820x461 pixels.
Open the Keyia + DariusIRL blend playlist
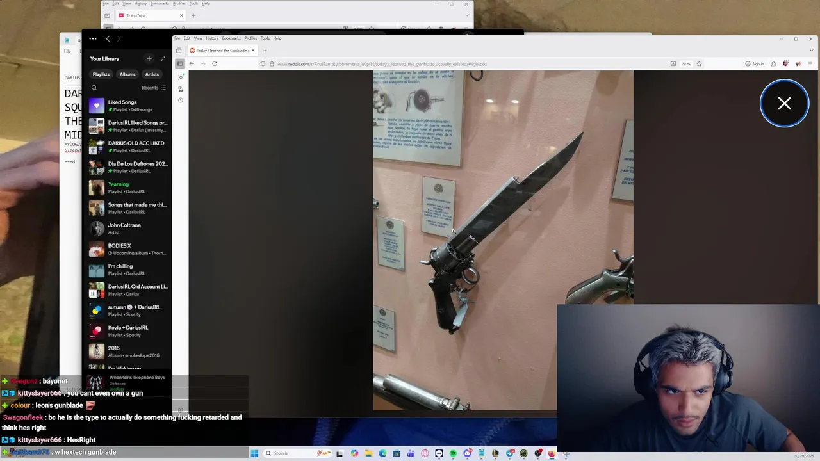128,331
